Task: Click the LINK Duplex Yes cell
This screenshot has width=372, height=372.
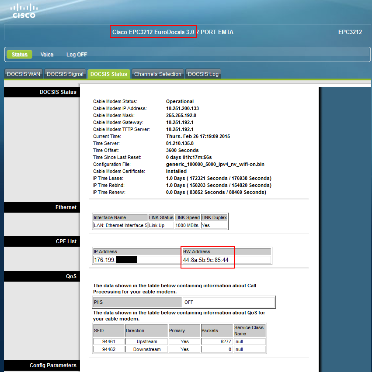Action: (214, 225)
